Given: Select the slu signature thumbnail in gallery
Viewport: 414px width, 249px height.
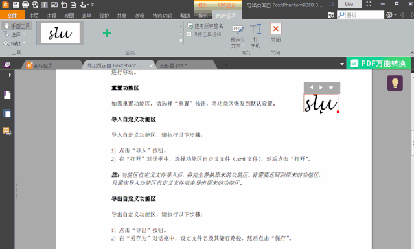Looking at the screenshot, I should [x=60, y=33].
